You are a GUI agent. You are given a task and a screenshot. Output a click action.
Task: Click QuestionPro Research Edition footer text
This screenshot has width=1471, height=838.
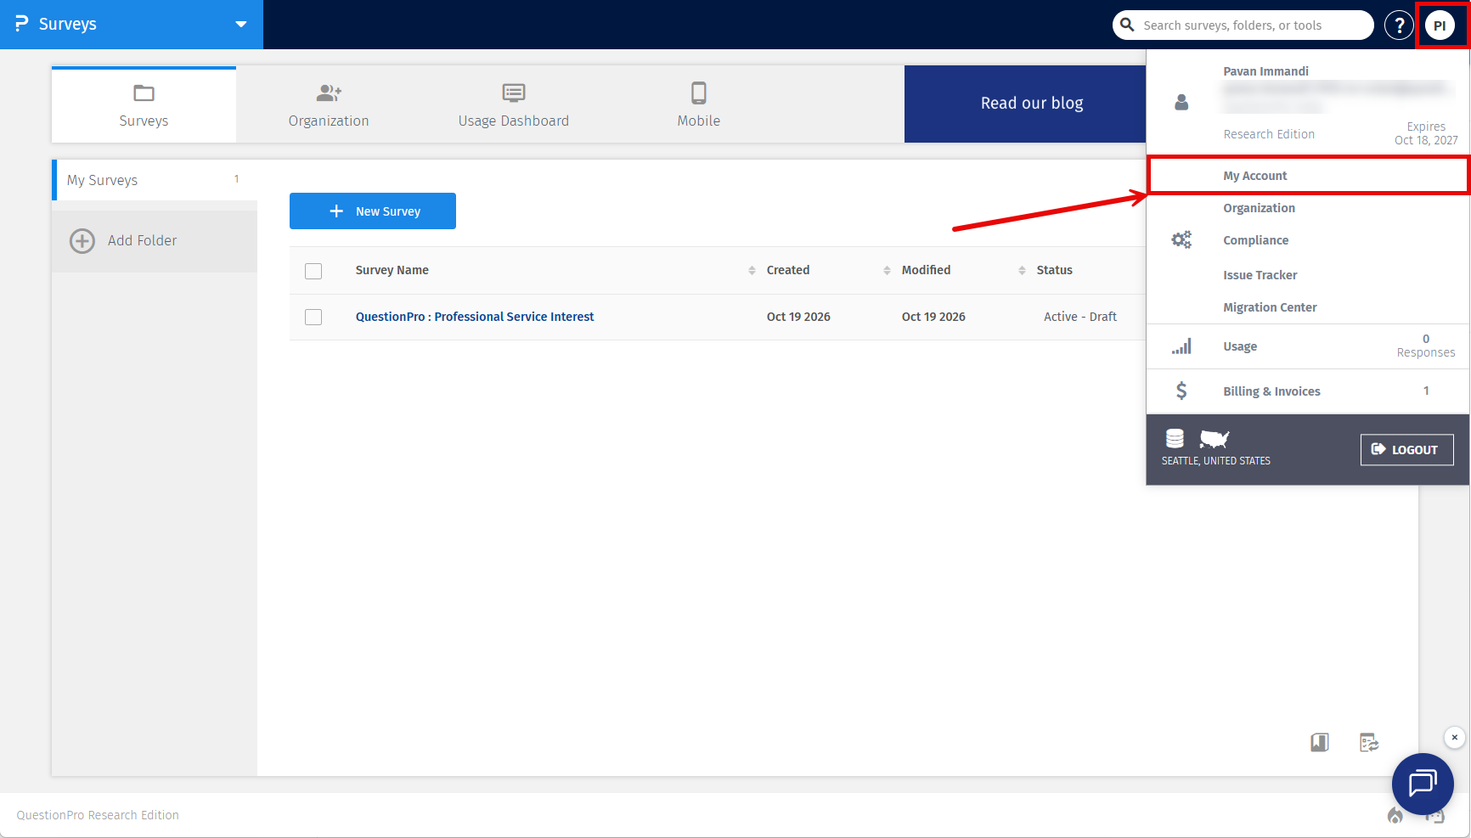98,815
